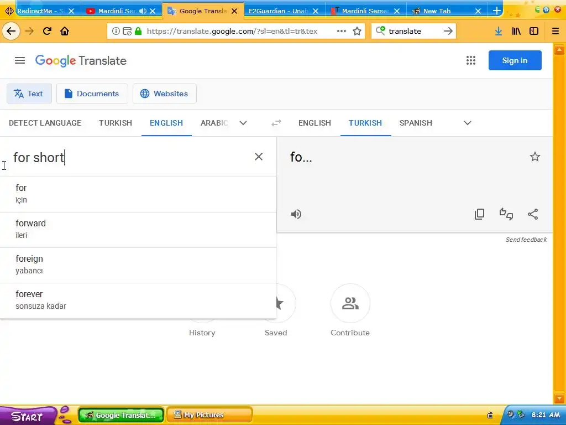This screenshot has height=425, width=566.
Task: View site information icon in address bar
Action: tap(116, 31)
